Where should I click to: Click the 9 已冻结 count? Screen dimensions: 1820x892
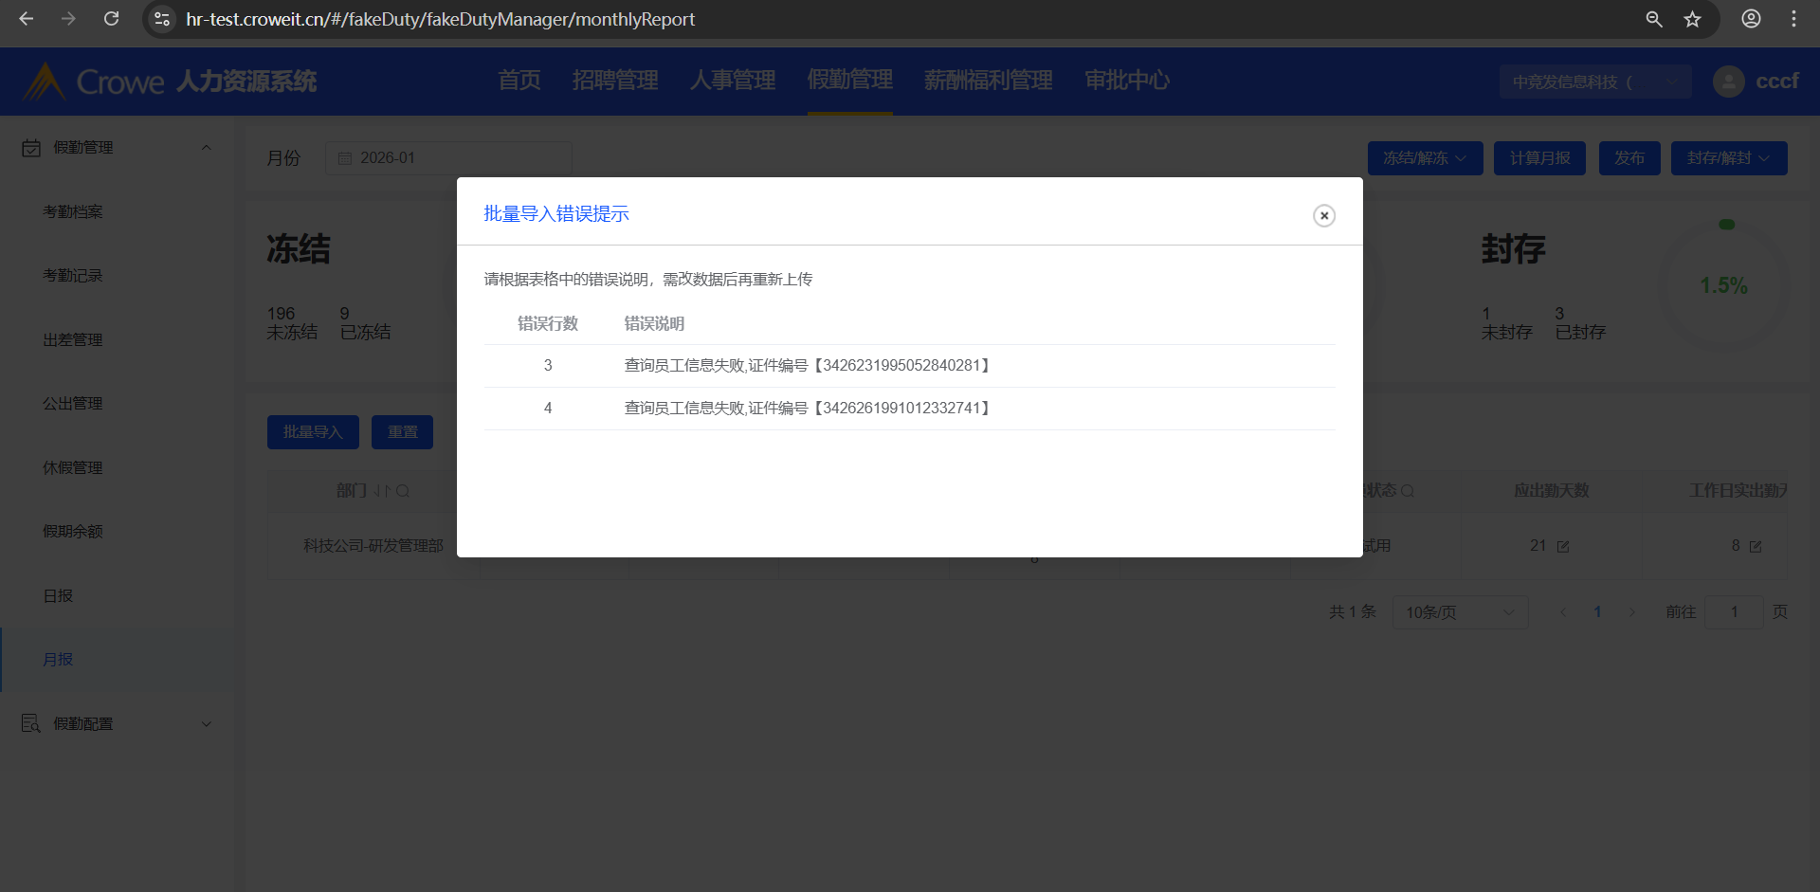click(365, 323)
